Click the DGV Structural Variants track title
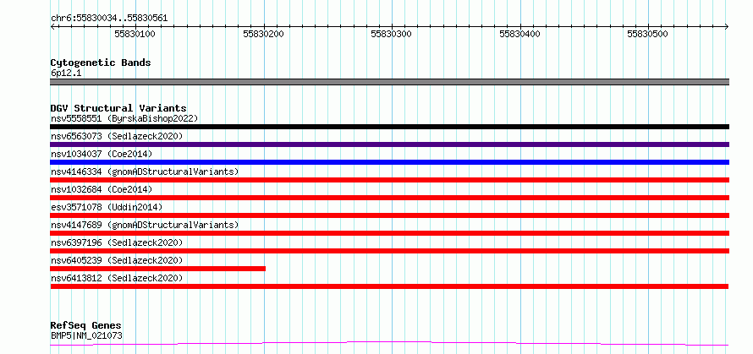The image size is (753, 354). pyautogui.click(x=118, y=108)
